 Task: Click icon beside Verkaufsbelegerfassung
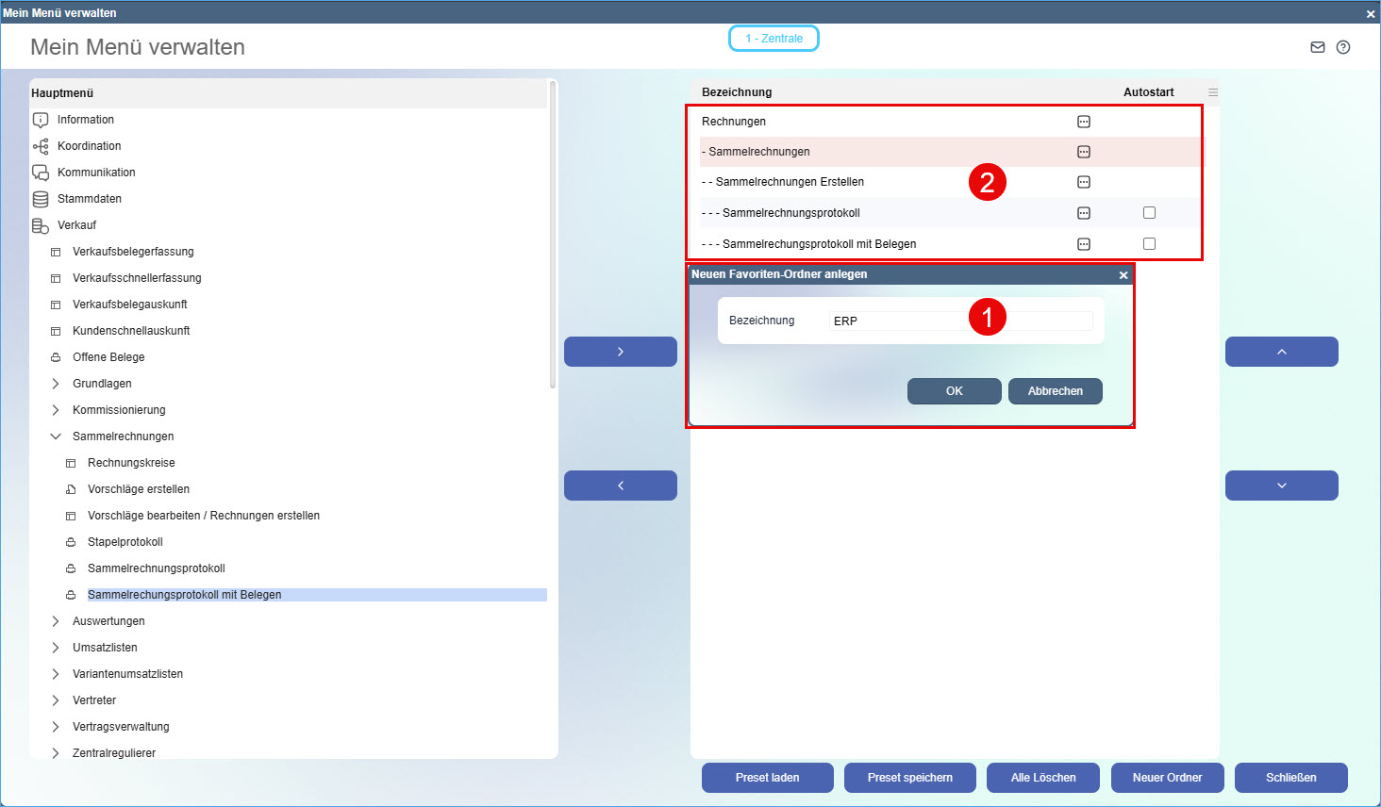tap(56, 252)
